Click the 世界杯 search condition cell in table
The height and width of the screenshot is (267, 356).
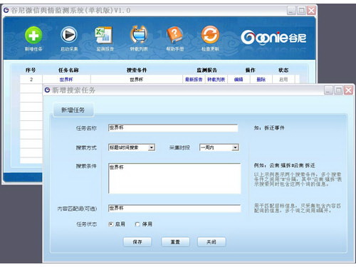(137, 80)
